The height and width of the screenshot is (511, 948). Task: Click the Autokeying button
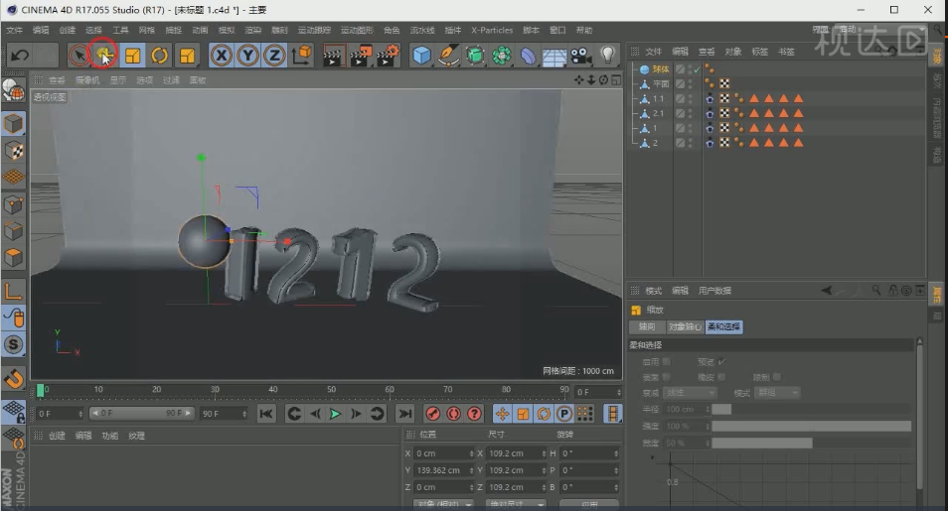pos(453,414)
